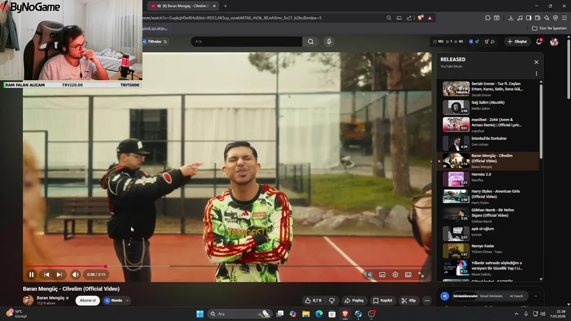Click the vidIQ chat bubble icon
The width and height of the screenshot is (571, 321).
[x=492, y=41]
